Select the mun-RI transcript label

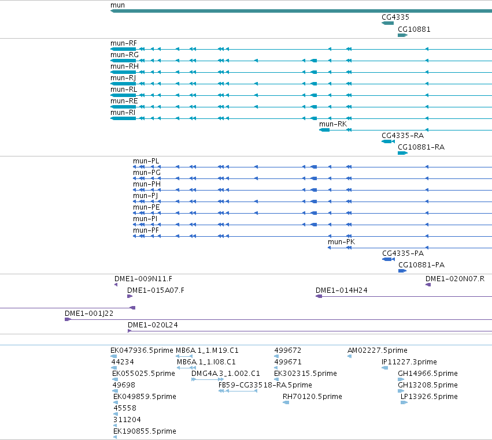123,112
